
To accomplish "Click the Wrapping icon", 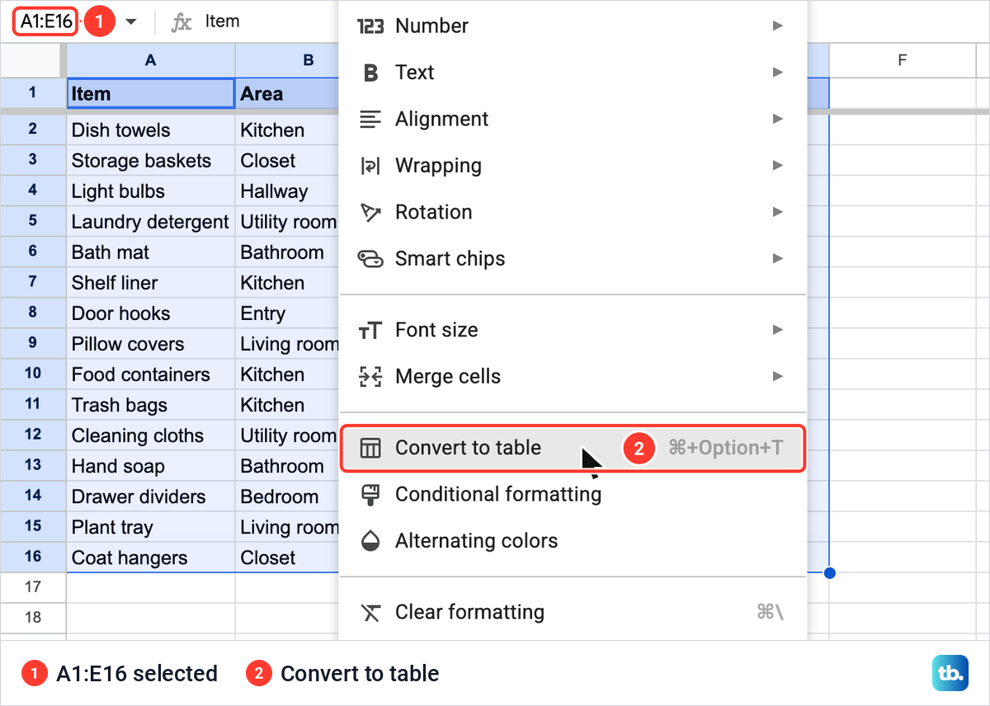I will click(x=370, y=166).
